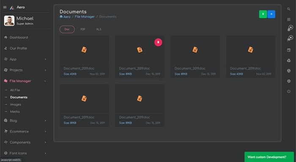The image size is (296, 162).
Task: Collapse the File Manager menu
Action: (25, 81)
